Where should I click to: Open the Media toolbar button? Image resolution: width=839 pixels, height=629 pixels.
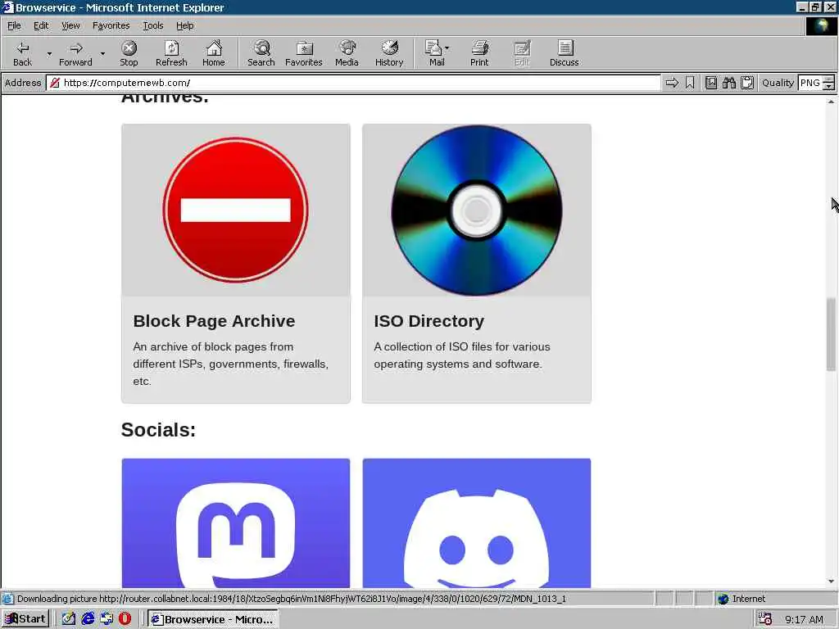click(347, 53)
